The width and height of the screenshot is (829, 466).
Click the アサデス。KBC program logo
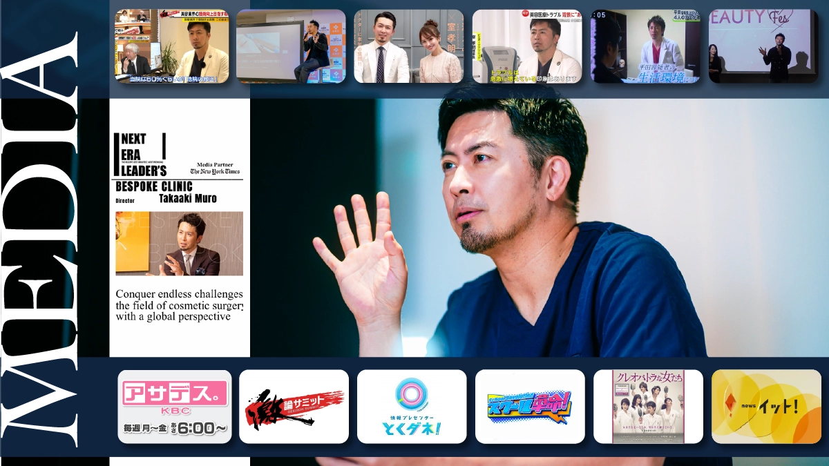tap(175, 407)
